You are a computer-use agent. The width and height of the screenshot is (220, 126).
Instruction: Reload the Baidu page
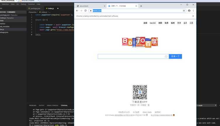(x=85, y=10)
